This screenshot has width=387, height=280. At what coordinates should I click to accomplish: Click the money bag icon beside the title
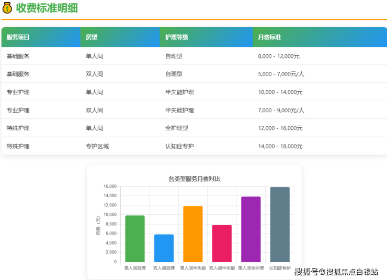tap(7, 8)
